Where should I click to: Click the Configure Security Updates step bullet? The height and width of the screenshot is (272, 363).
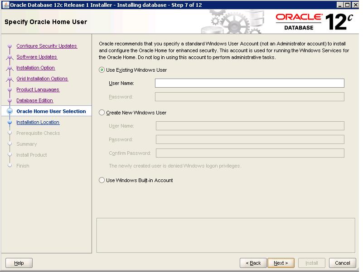tap(9, 46)
